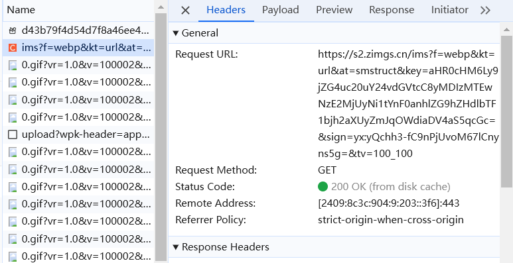
Task: Click document icon of upload?wpk-header row
Action: [x=13, y=134]
